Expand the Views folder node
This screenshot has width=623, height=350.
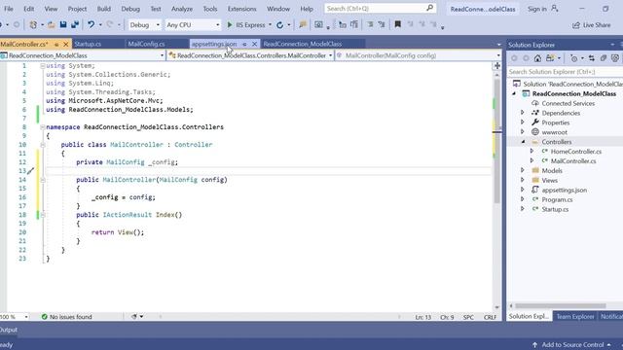click(523, 180)
